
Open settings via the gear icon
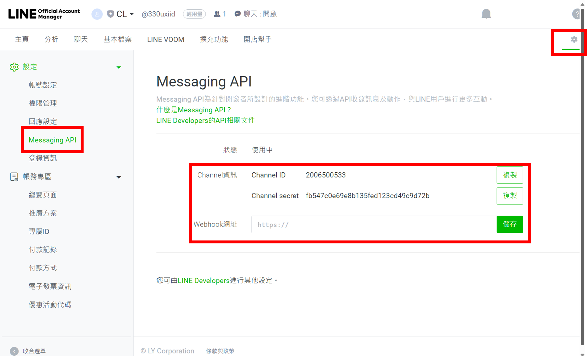[x=574, y=40]
